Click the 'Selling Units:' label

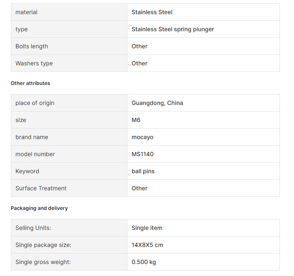tap(33, 228)
